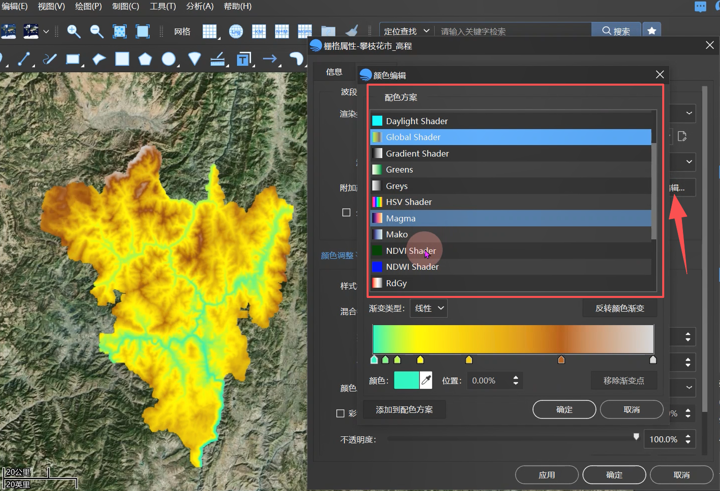
Task: Select the freehand curve drawing tool
Action: 50,59
